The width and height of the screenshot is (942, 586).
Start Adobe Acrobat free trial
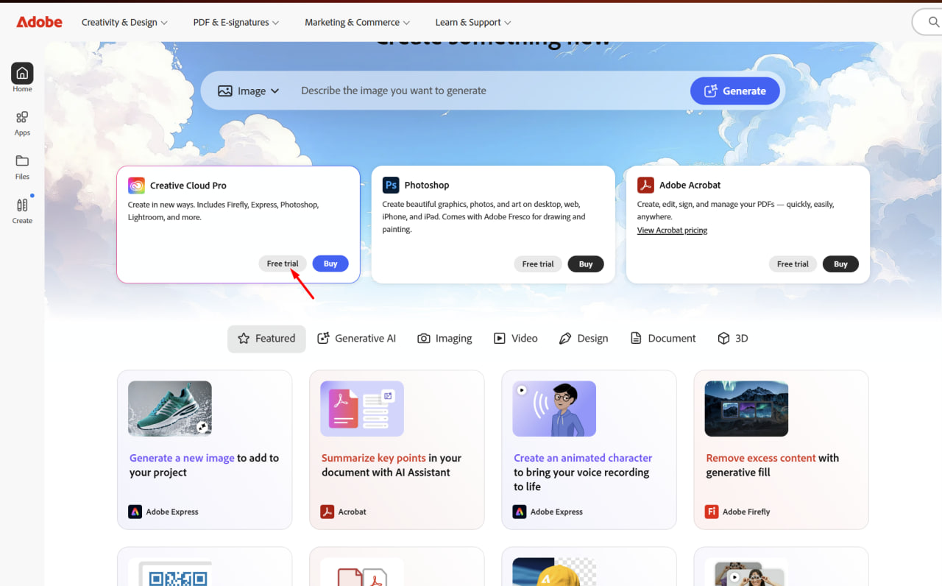click(x=793, y=264)
